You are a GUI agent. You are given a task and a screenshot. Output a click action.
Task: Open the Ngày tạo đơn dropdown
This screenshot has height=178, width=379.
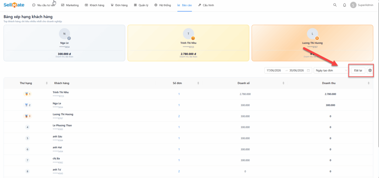click(x=331, y=70)
